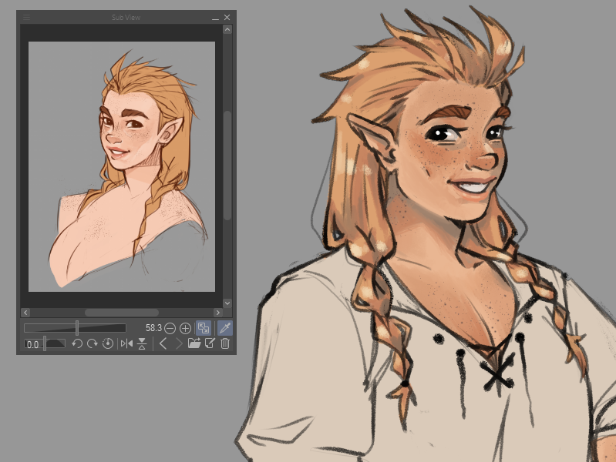Flip the reference image horizontally
This screenshot has width=616, height=462.
coord(126,343)
